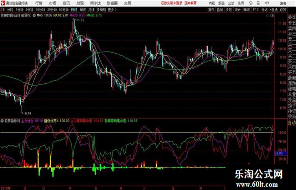Click the 强弱分界X: 100.00 indicator label

[57, 121]
